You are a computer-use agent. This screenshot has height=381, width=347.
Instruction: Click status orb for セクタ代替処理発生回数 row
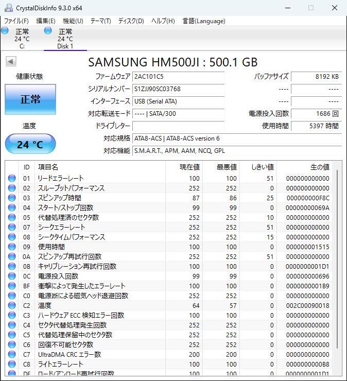coord(12,325)
